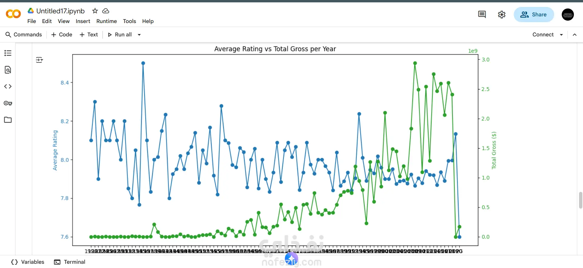This screenshot has height=268, width=583.
Task: Click the Colab logo icon
Action: (13, 14)
